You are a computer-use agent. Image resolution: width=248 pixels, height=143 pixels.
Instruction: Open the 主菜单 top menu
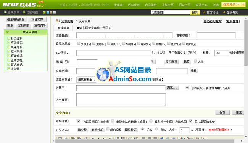(x=118, y=5)
